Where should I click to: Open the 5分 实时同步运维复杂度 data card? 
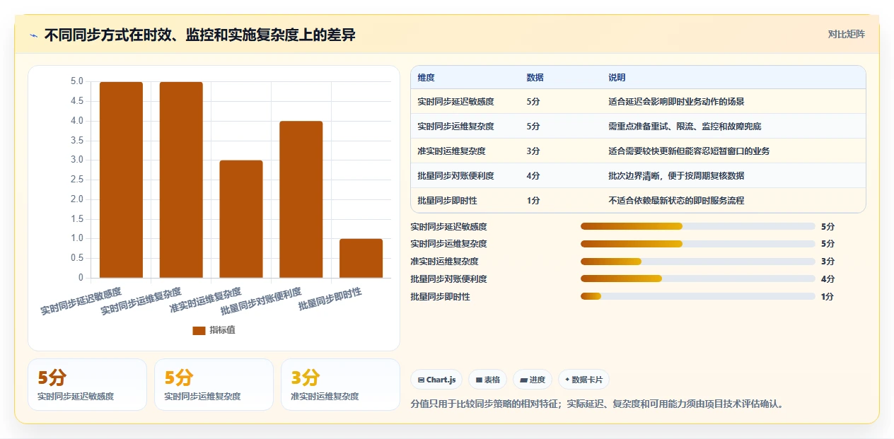click(214, 385)
